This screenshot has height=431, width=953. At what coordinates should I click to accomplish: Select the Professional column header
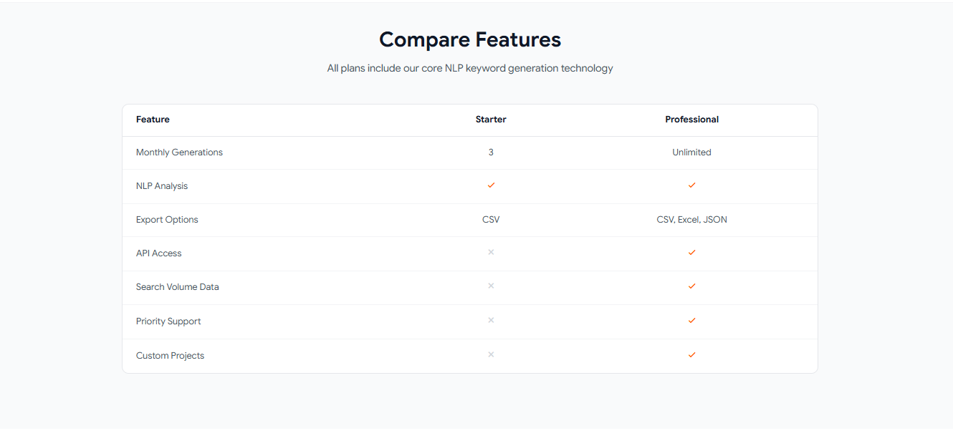(691, 120)
